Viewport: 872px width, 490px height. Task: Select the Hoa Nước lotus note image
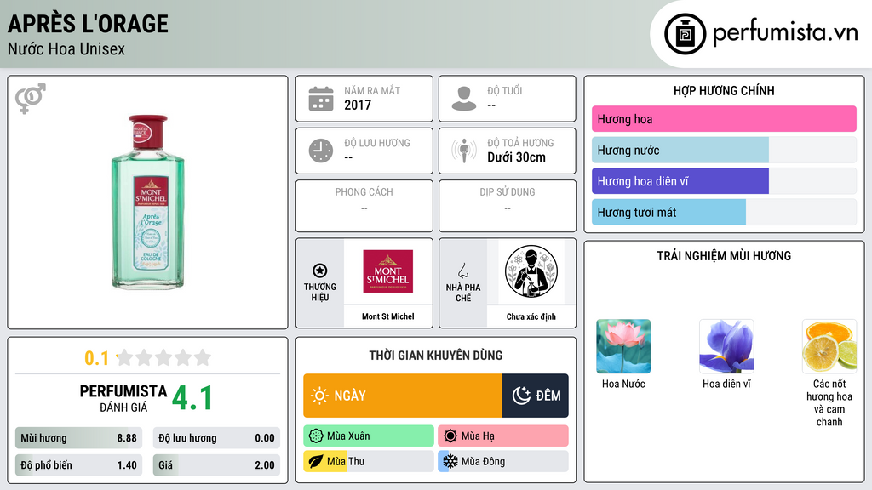623,346
